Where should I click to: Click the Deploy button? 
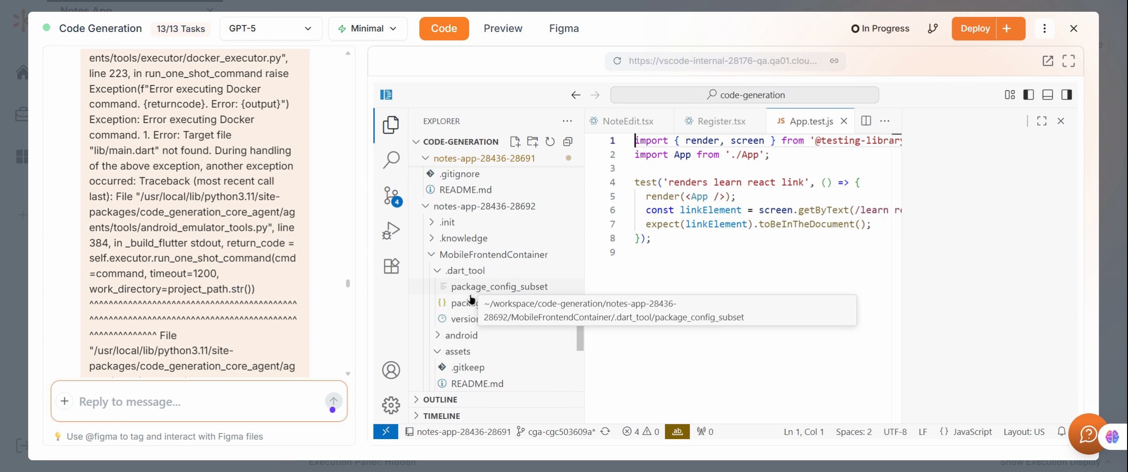(x=975, y=28)
